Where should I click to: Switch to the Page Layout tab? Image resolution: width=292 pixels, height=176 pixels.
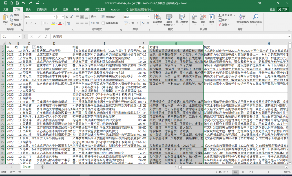42,9
